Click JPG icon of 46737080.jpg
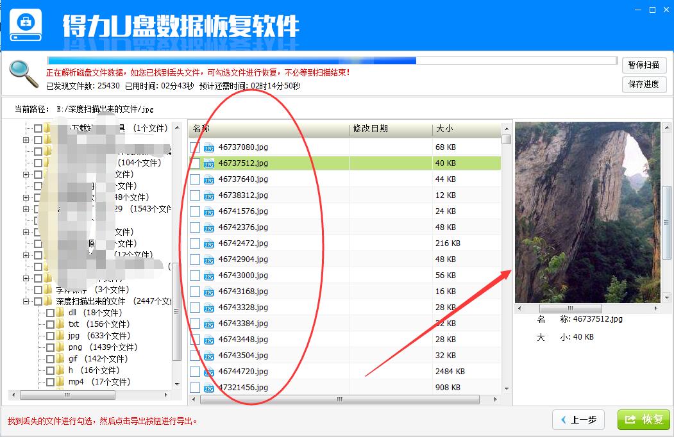Image resolution: width=674 pixels, height=437 pixels. click(x=209, y=147)
